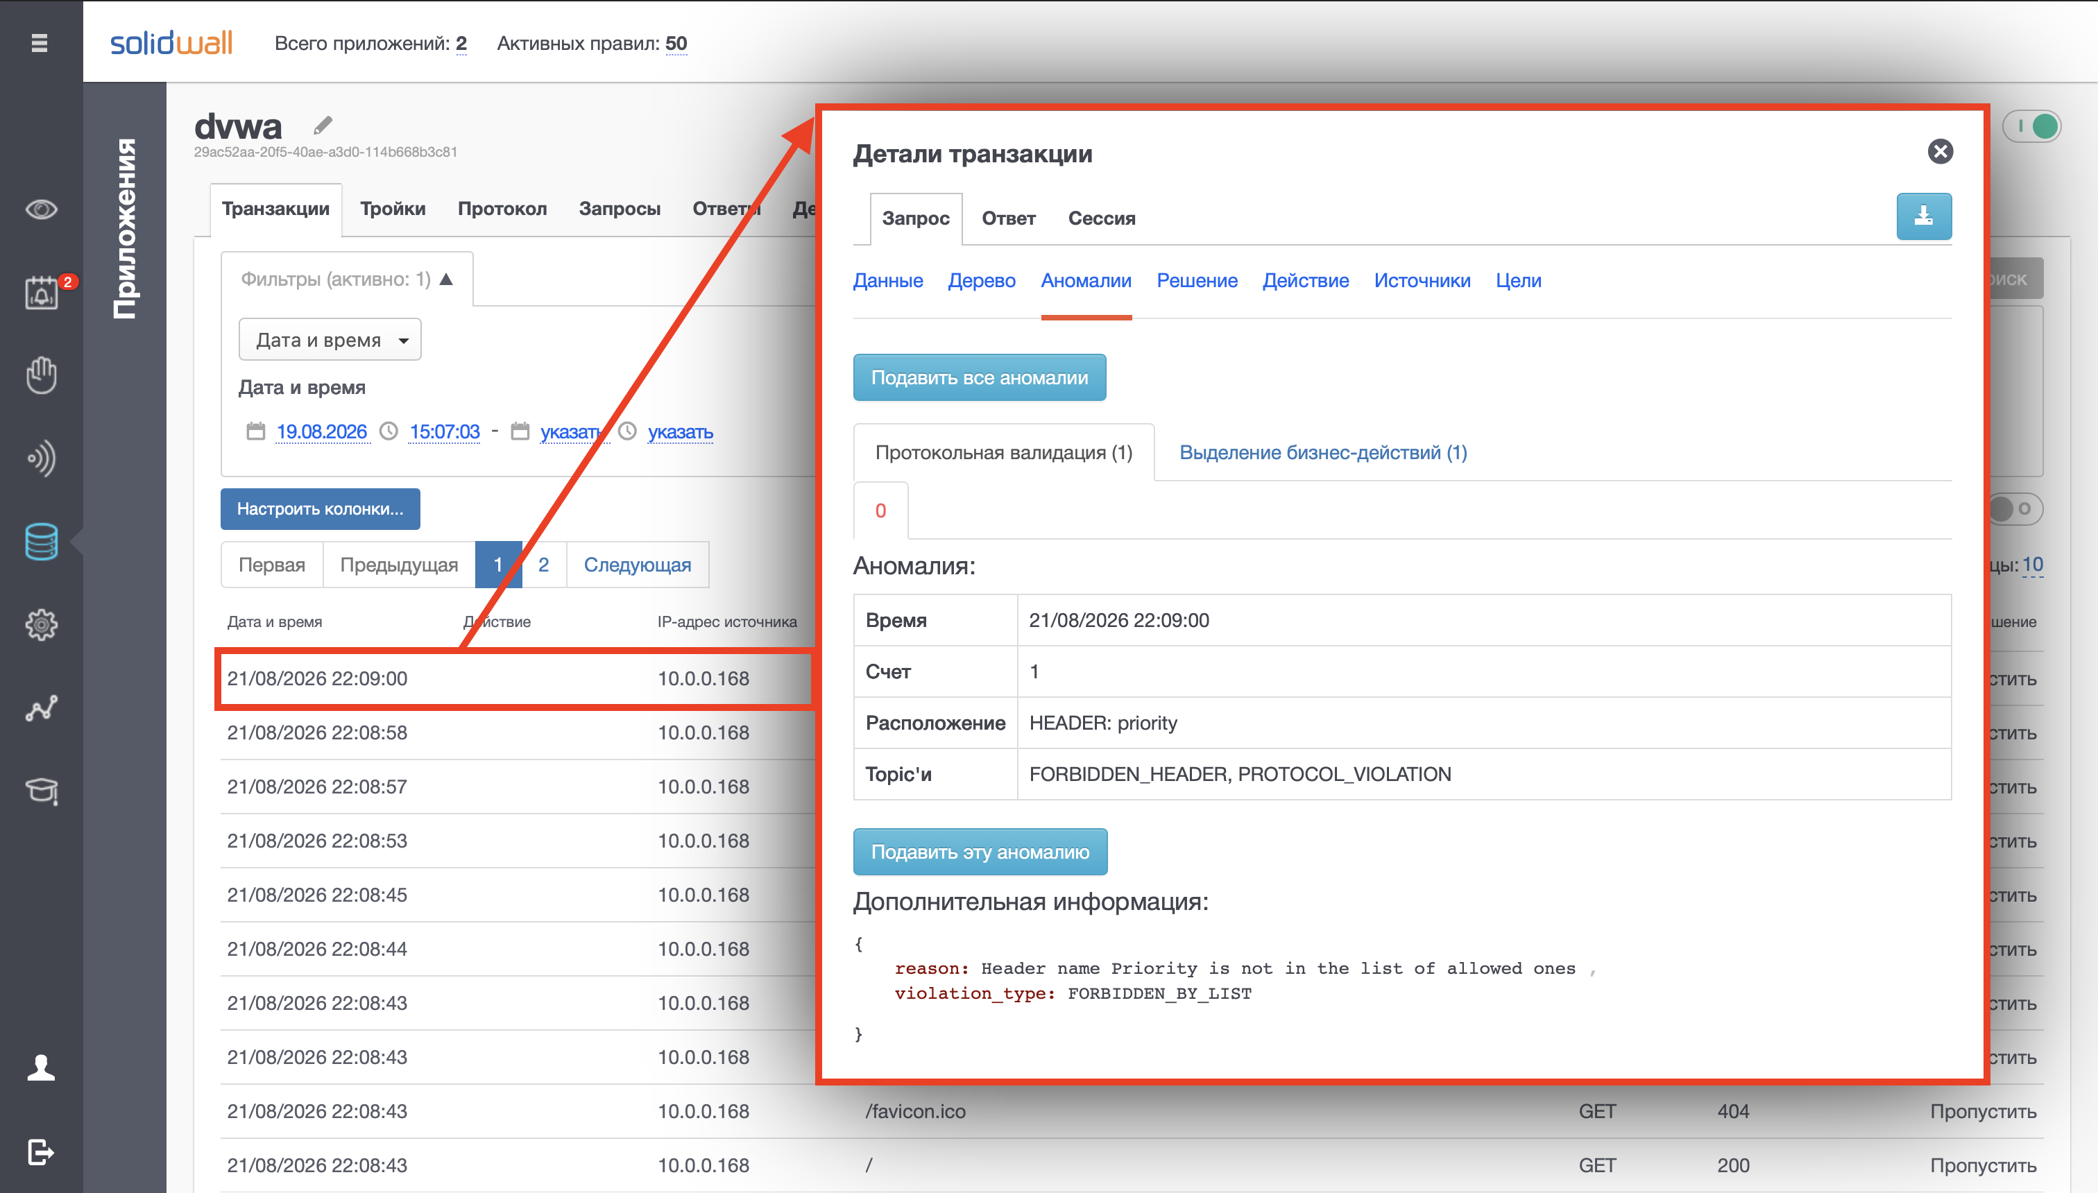Click the logout icon in sidebar

pyautogui.click(x=41, y=1152)
